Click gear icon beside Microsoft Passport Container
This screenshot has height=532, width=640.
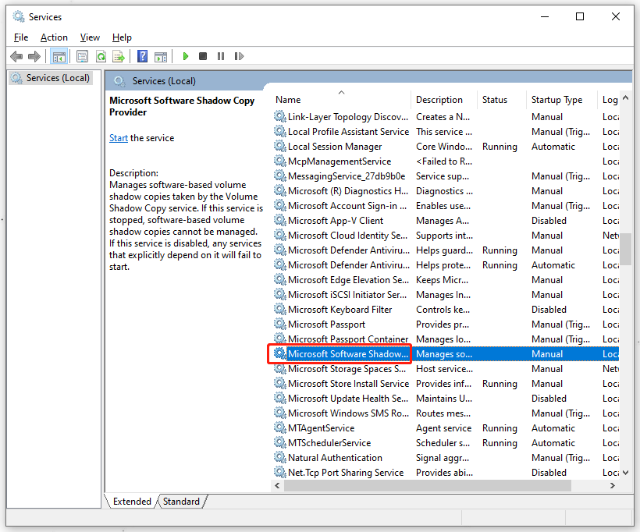coord(279,339)
